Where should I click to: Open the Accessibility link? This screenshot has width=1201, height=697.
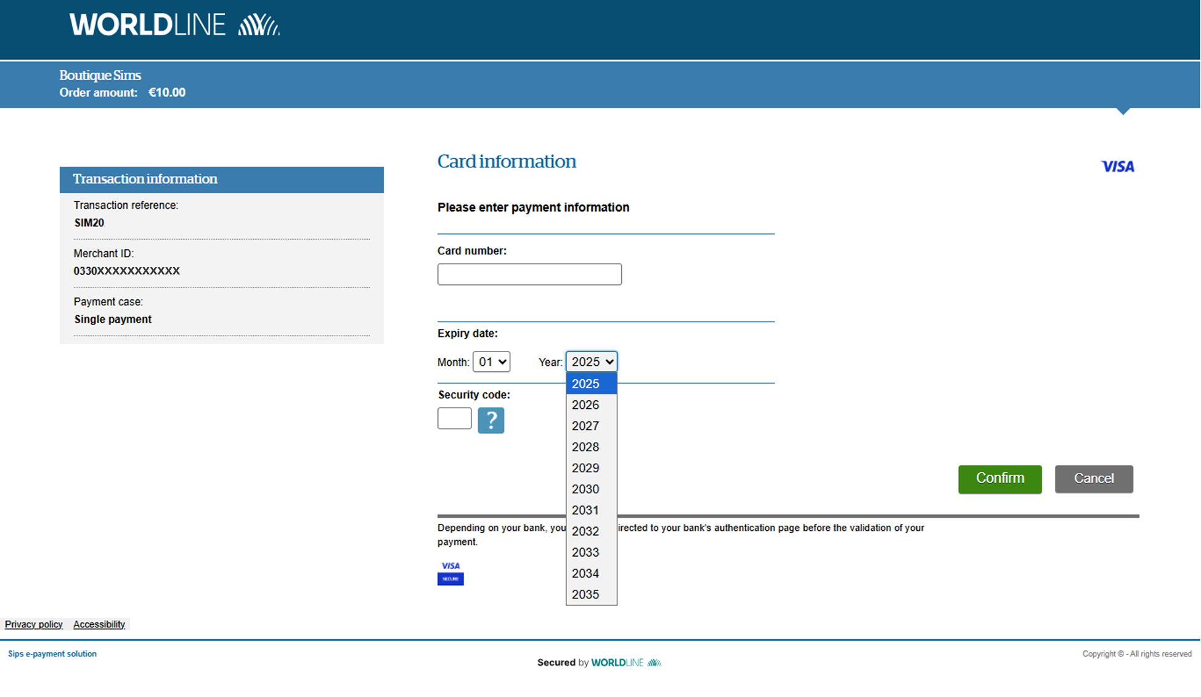pyautogui.click(x=99, y=624)
